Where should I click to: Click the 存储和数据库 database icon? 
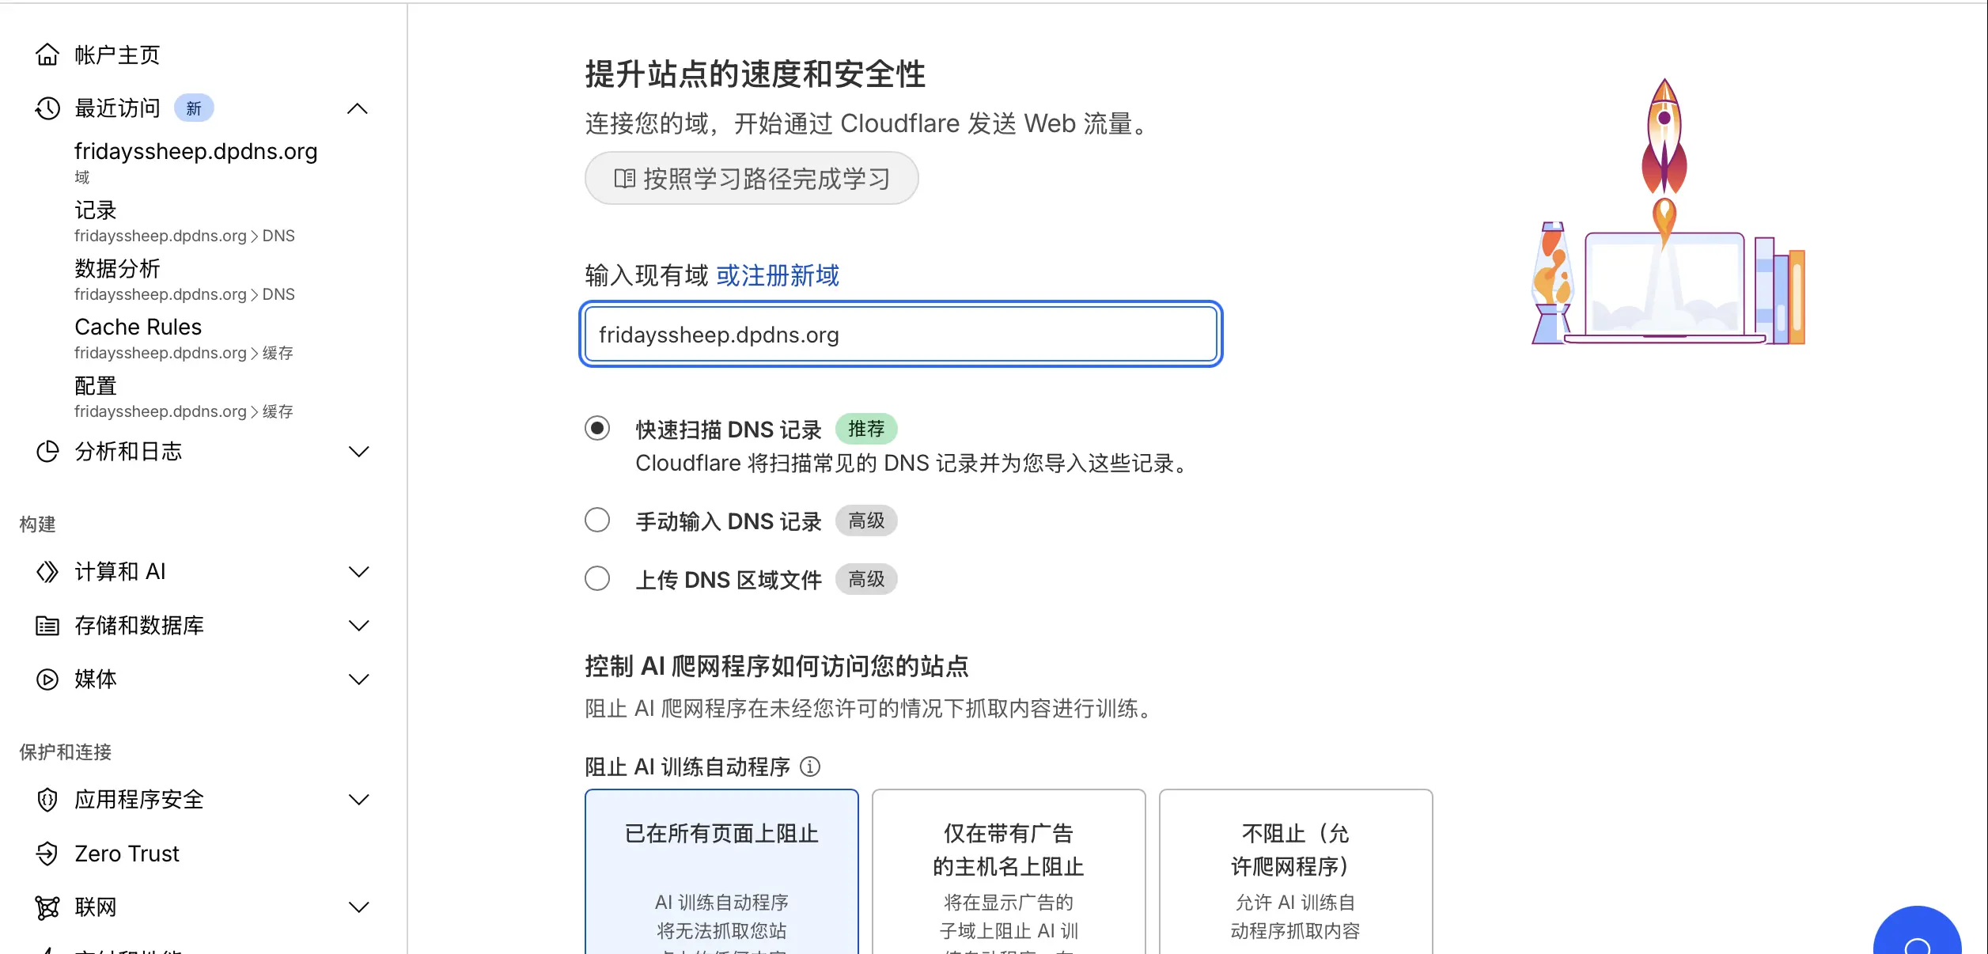pyautogui.click(x=48, y=625)
